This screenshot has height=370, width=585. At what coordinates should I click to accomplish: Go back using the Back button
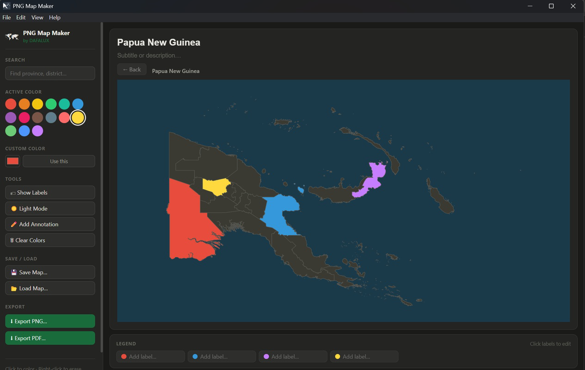coord(132,69)
